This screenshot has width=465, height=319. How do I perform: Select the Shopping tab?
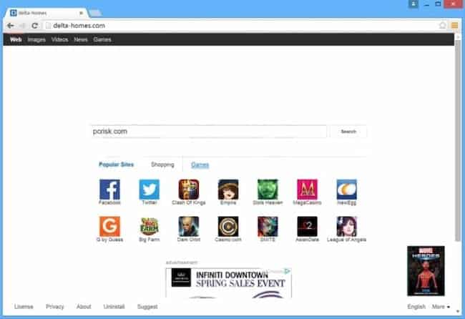pyautogui.click(x=162, y=165)
